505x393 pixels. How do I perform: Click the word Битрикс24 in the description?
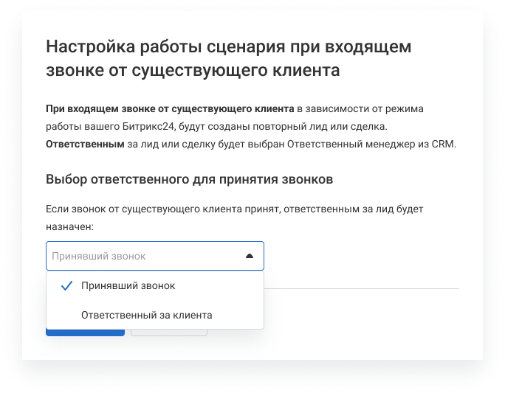pos(145,127)
